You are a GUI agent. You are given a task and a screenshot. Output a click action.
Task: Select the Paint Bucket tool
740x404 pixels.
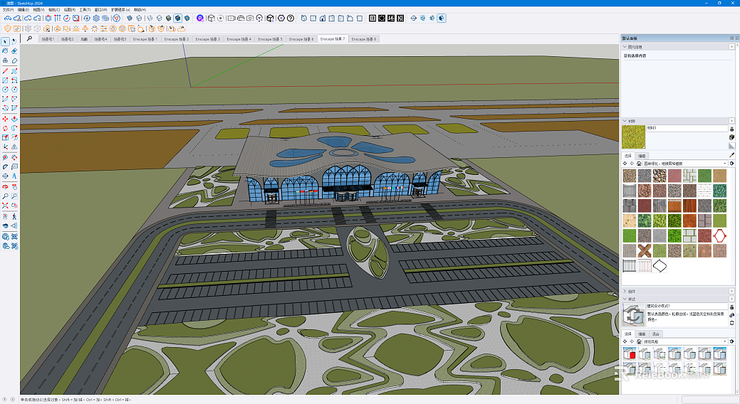[x=5, y=51]
